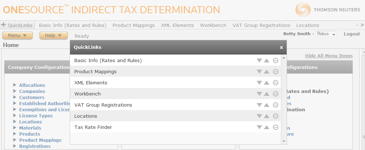Open Product Mappings in quicklinks bar
Image resolution: width=365 pixels, height=150 pixels.
[134, 25]
